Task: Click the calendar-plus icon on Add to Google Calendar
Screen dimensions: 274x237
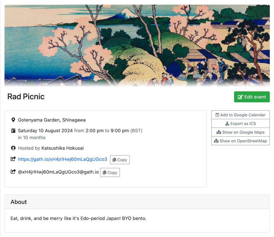Action: [x=217, y=115]
